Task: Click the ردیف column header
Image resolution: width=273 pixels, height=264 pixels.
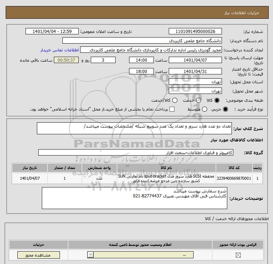Action: (257, 168)
